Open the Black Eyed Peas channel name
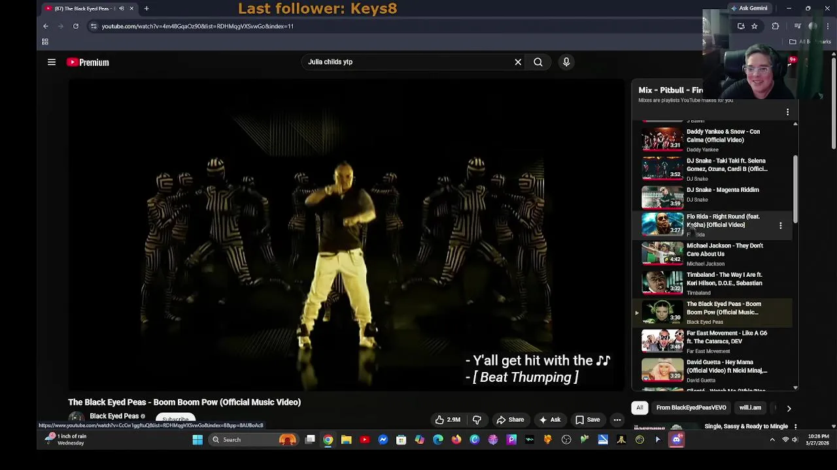This screenshot has height=470, width=837. [114, 416]
